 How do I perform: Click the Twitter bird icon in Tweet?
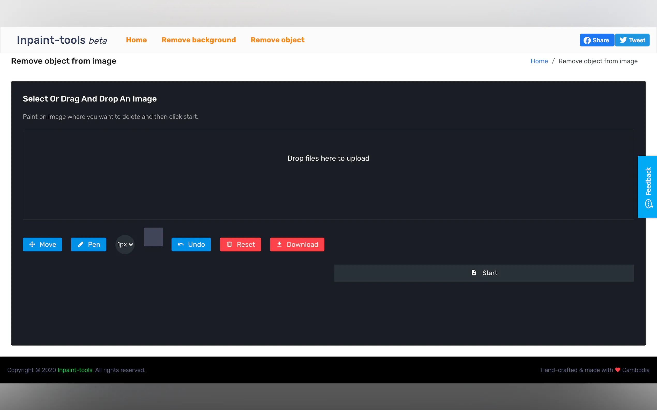click(623, 40)
